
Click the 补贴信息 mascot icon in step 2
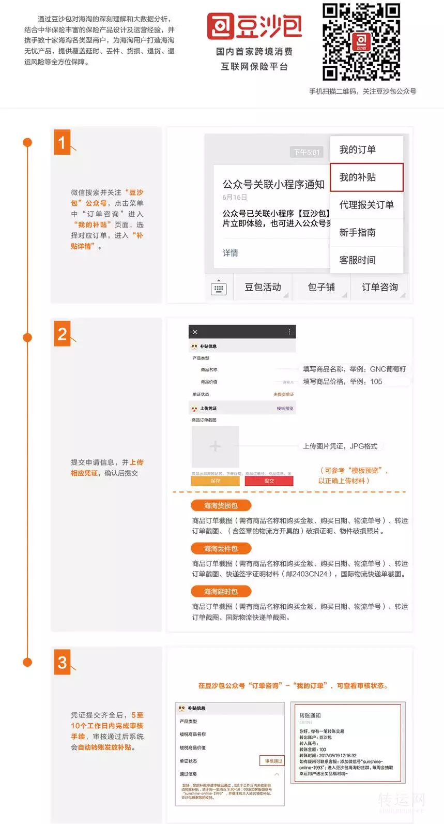(194, 347)
